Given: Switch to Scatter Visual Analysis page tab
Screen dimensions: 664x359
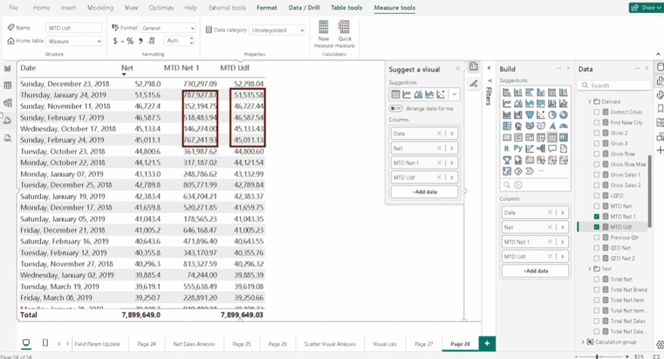Looking at the screenshot, I should (330, 343).
